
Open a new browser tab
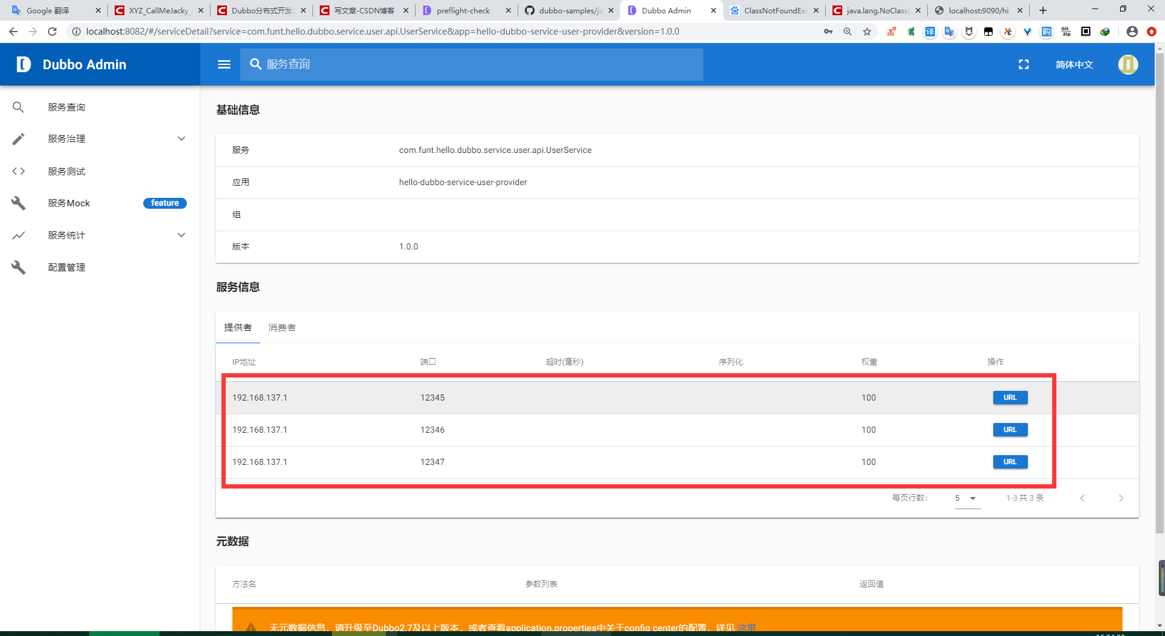(1043, 10)
